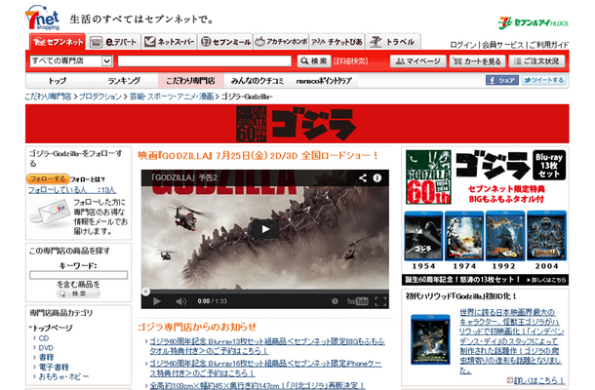
Task: Open the DVD category
Action: pos(46,347)
